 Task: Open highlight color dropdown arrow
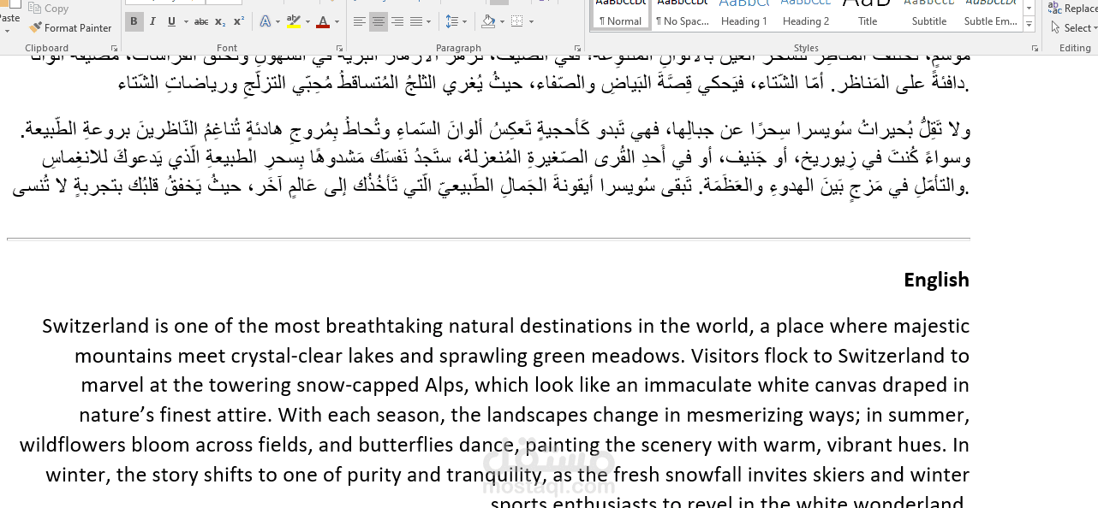pyautogui.click(x=307, y=21)
